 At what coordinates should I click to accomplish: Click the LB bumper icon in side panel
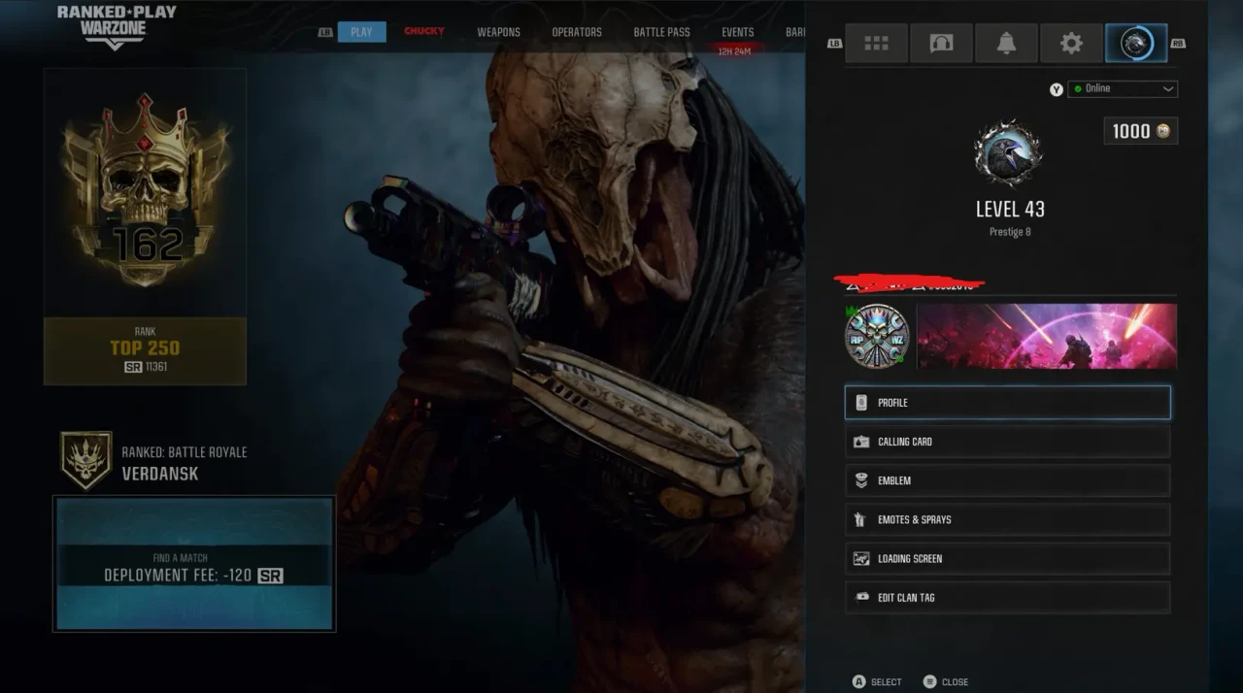coord(834,44)
